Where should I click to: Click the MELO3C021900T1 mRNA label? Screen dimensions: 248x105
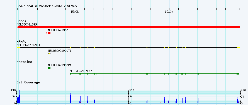(60, 51)
